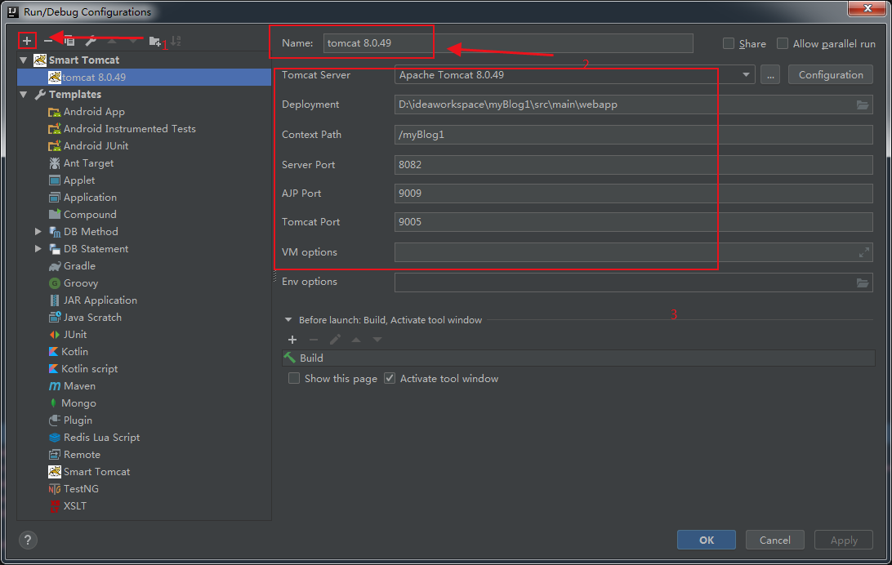Cancel the dialog
The width and height of the screenshot is (892, 565).
(x=775, y=540)
